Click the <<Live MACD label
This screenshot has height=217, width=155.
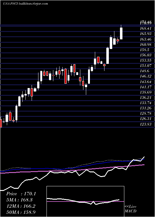click(x=131, y=209)
